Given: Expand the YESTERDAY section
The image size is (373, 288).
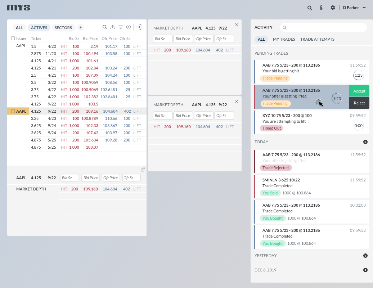Looking at the screenshot, I should click(x=365, y=255).
